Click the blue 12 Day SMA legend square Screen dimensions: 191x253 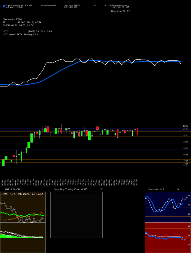pos(4,6)
